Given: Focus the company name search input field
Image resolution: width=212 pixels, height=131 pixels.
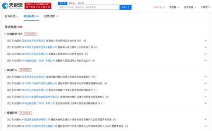Looking at the screenshot, I should click(89, 7).
